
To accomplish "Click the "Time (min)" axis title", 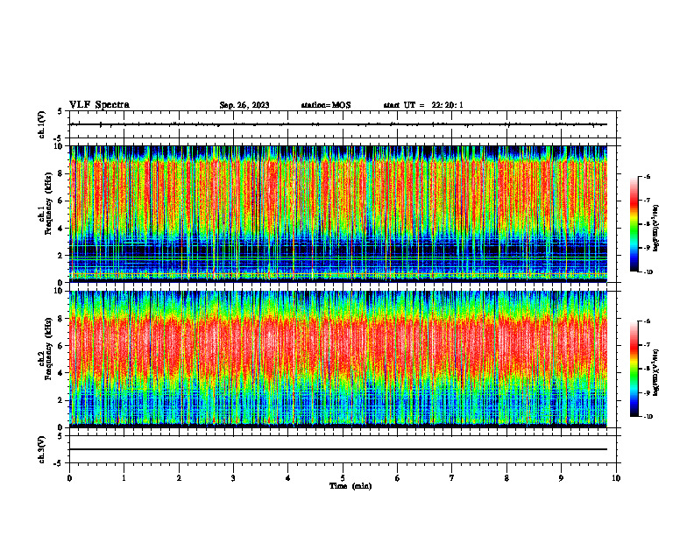I will (x=351, y=486).
